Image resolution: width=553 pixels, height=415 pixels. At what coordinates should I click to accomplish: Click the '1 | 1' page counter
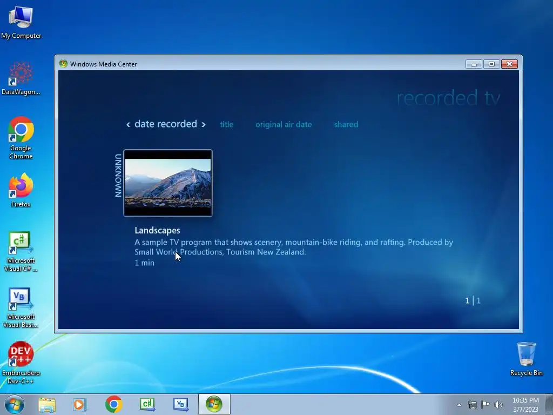pos(473,300)
